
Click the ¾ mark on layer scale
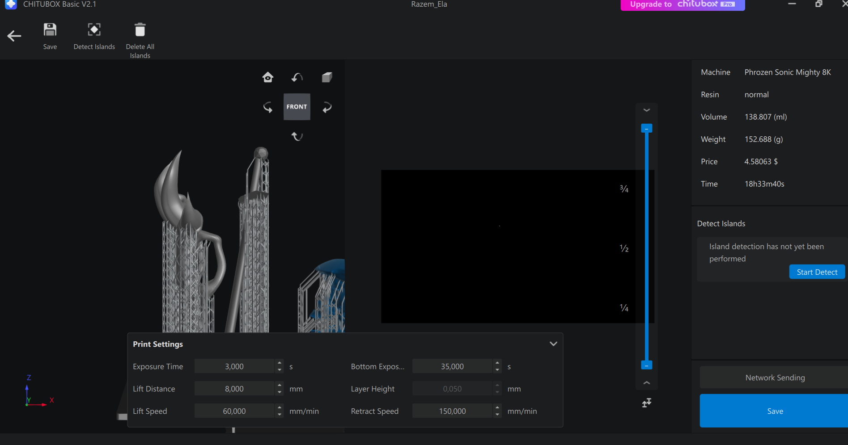click(x=624, y=189)
